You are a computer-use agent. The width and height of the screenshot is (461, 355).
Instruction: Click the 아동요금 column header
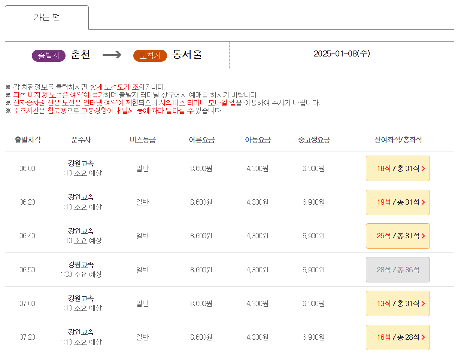(258, 140)
